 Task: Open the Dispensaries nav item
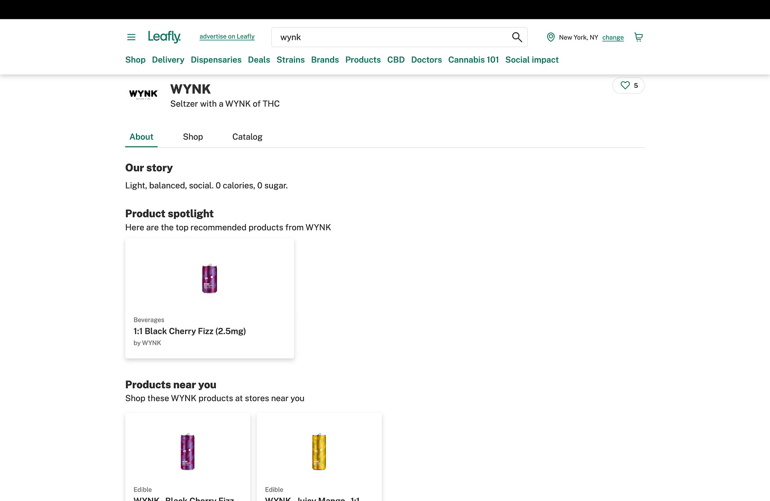[216, 60]
